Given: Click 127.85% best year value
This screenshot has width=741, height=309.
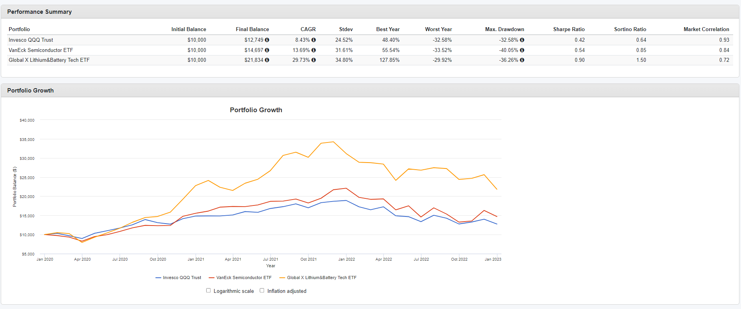Looking at the screenshot, I should [390, 60].
